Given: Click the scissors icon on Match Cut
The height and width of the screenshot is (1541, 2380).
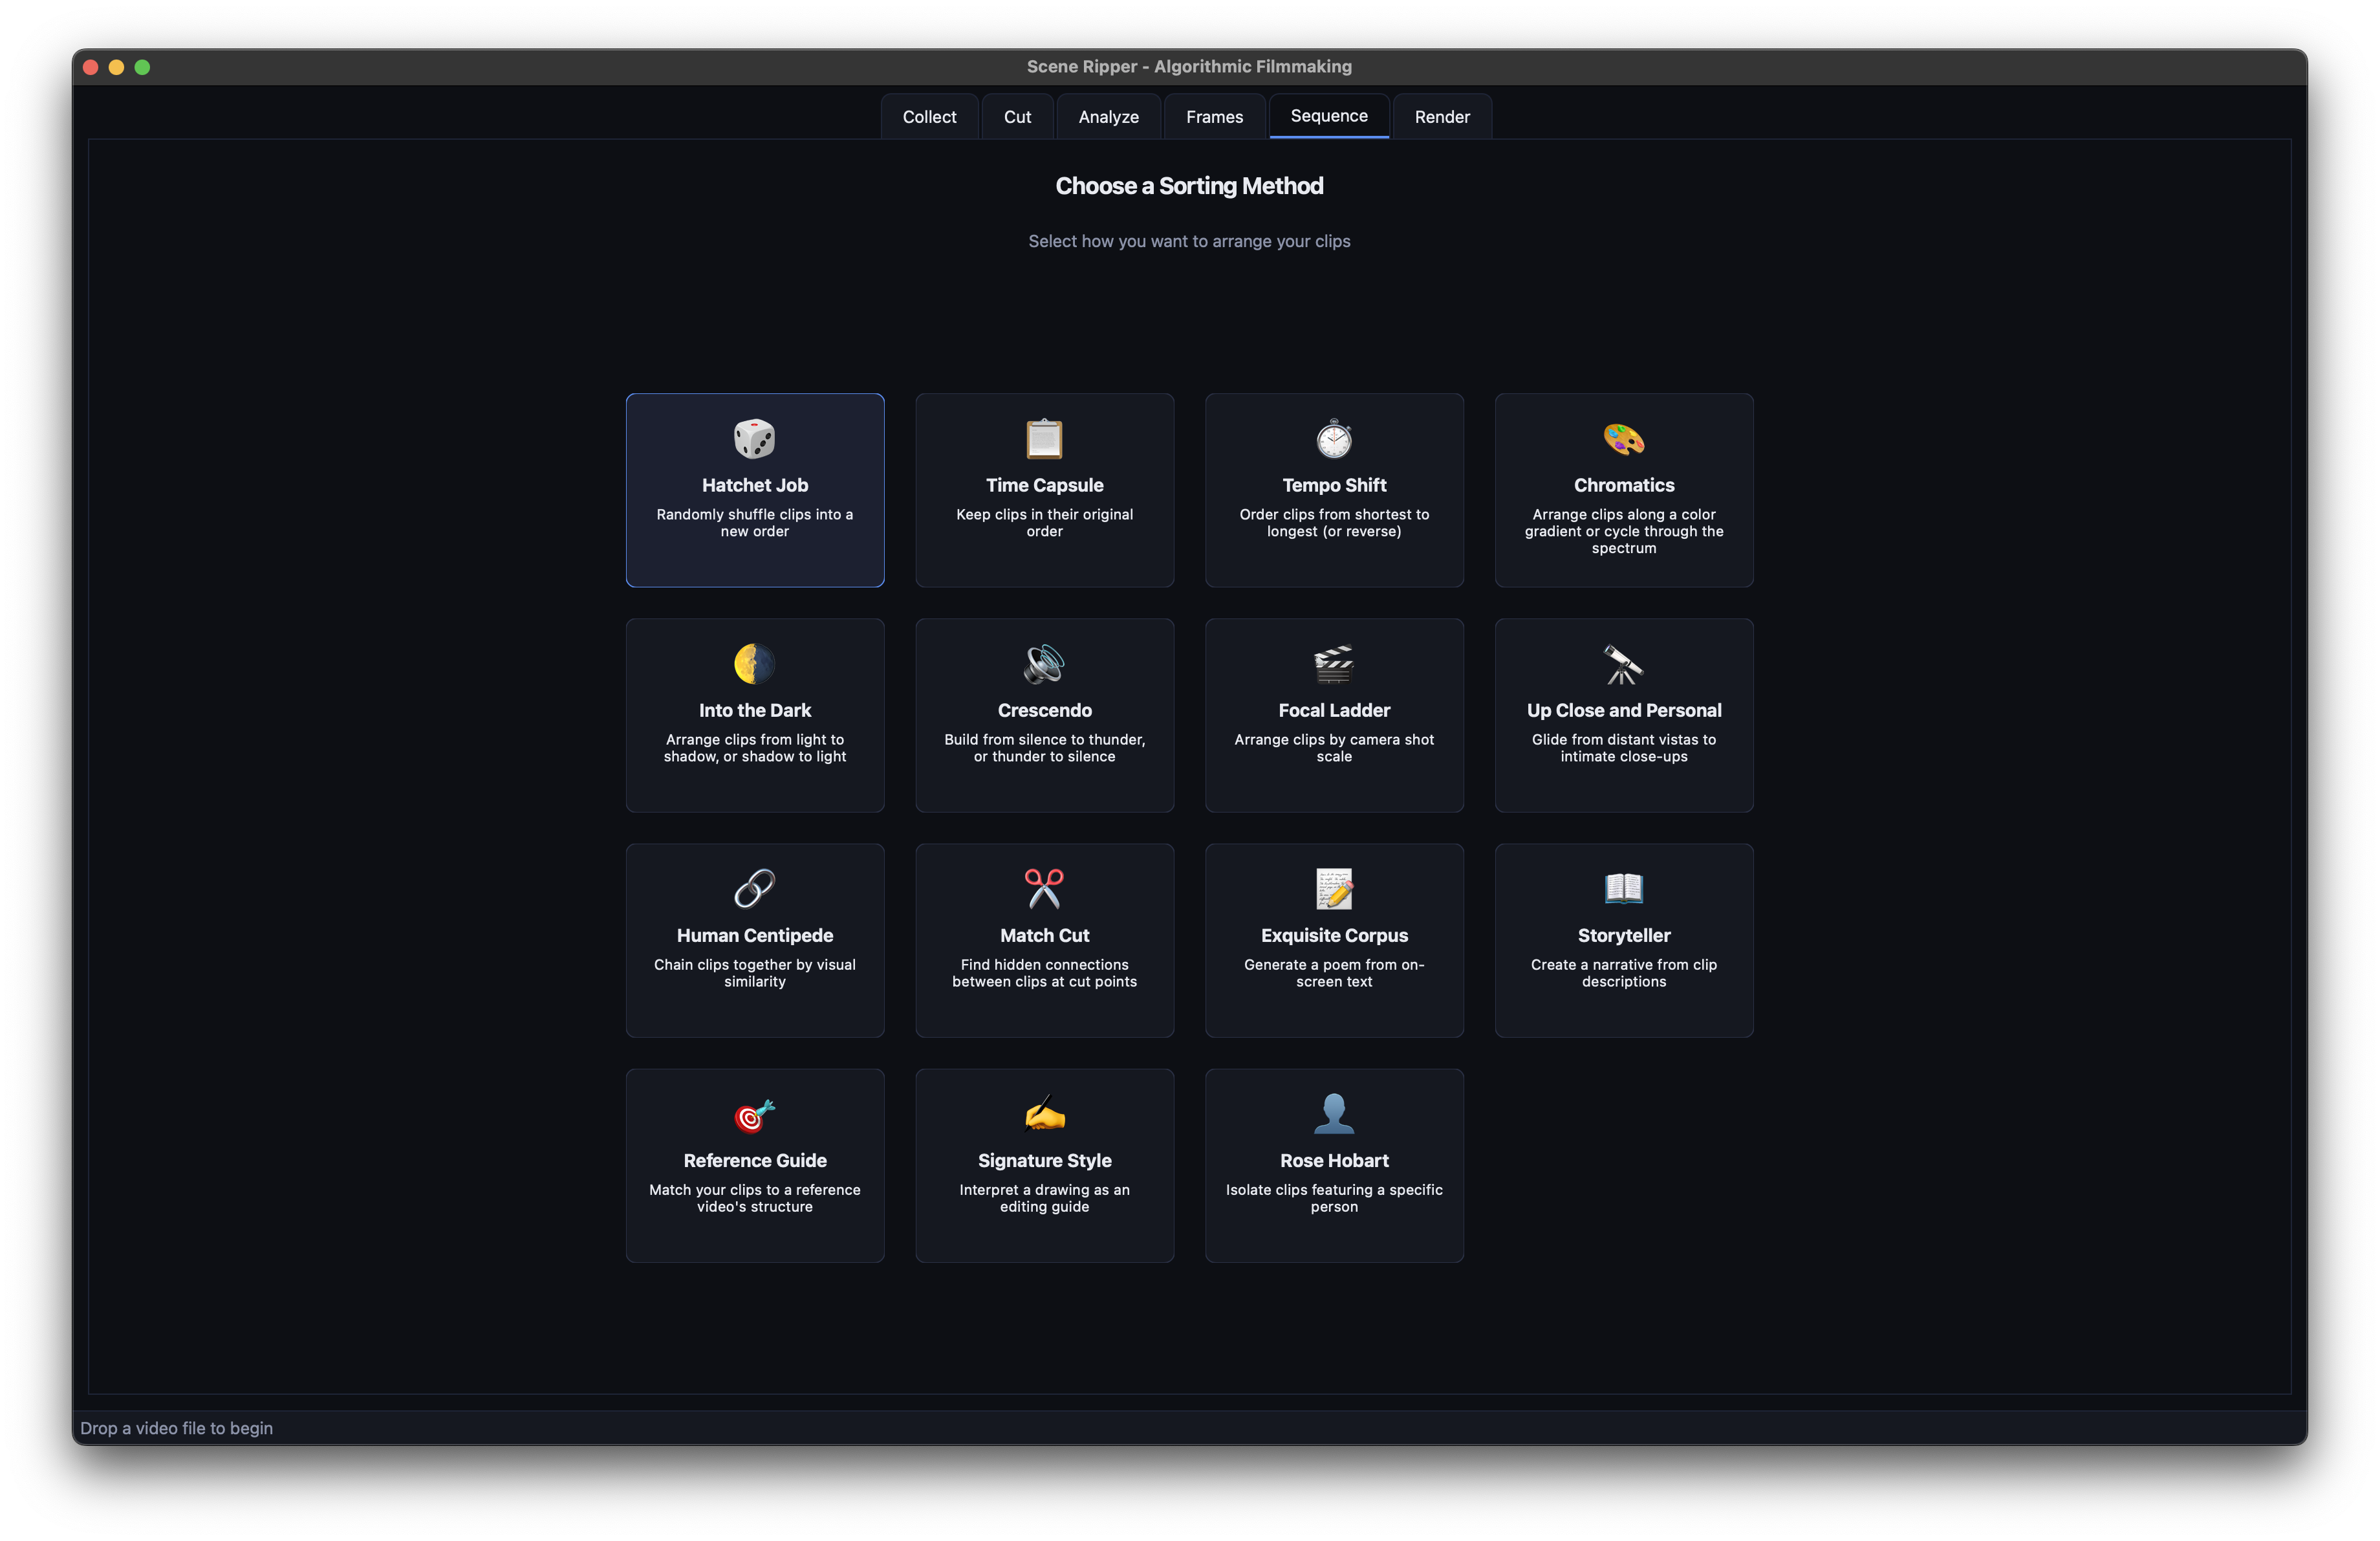Looking at the screenshot, I should pyautogui.click(x=1044, y=889).
